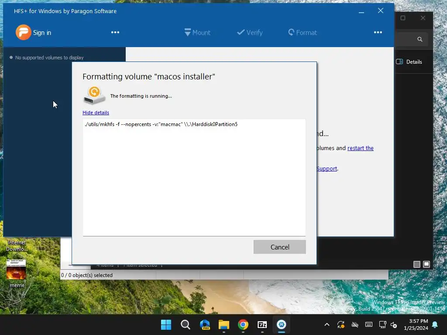
Task: Launch Edge Preview from taskbar
Action: point(205,325)
